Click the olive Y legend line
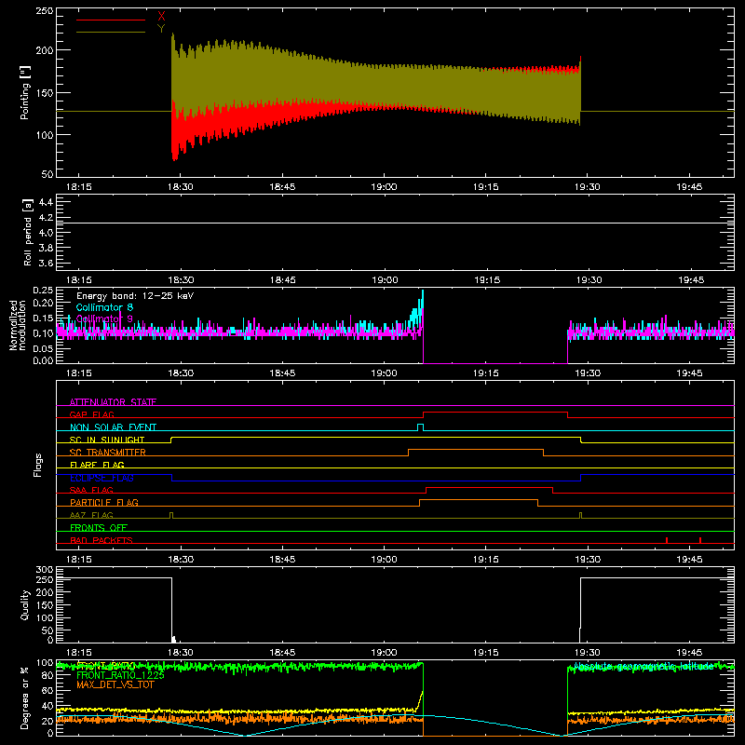Viewport: 745px width, 745px height. tap(111, 33)
